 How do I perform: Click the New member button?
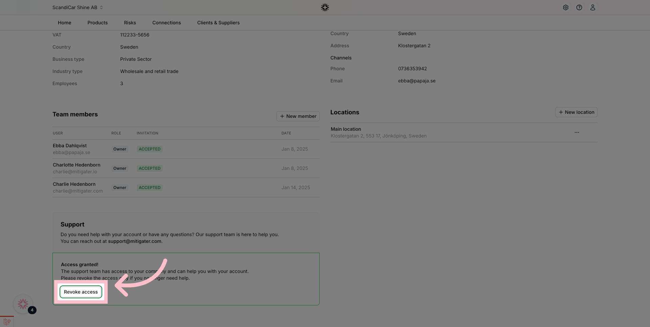[298, 116]
